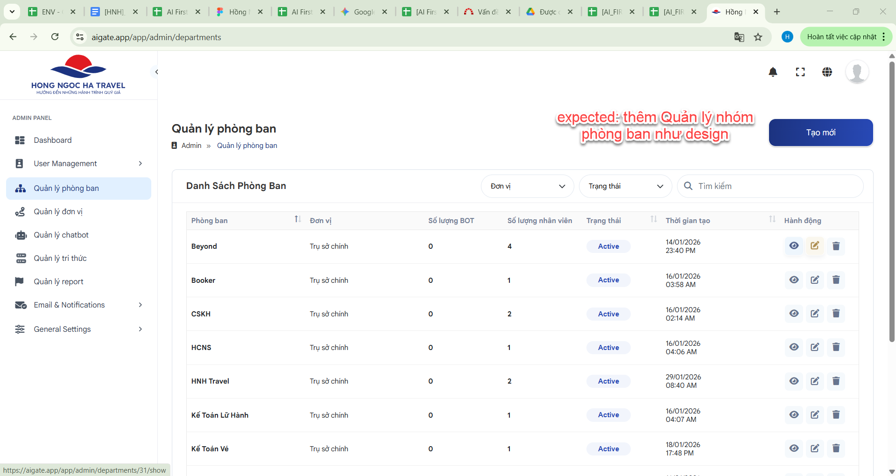Open the Đơn vị filter dropdown
The image size is (896, 476).
point(527,186)
